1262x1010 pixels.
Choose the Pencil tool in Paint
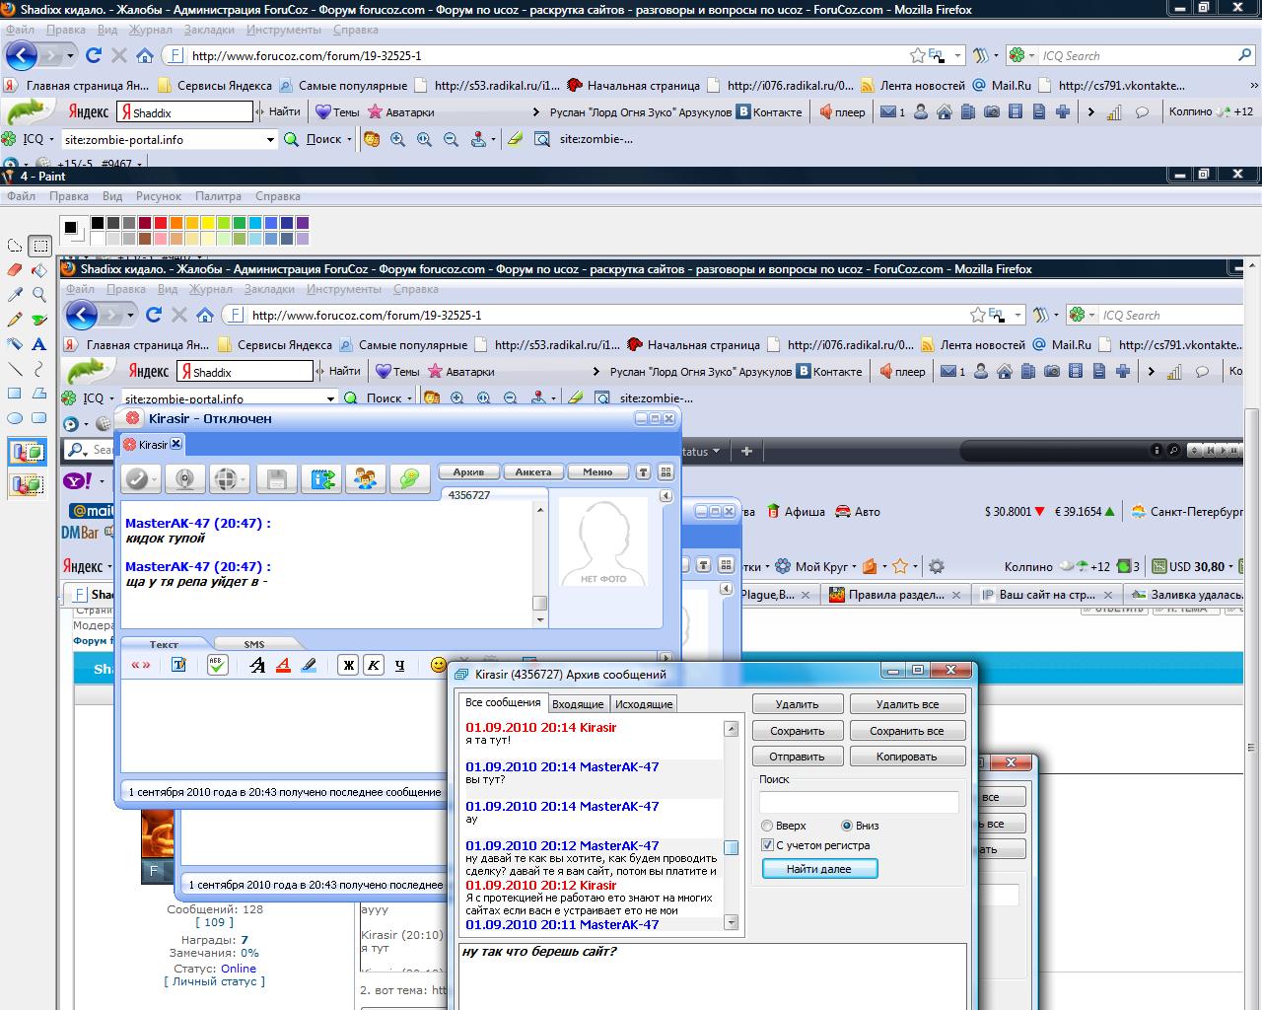(x=15, y=320)
